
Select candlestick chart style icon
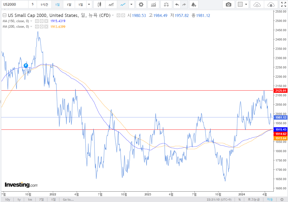click(x=99, y=4)
